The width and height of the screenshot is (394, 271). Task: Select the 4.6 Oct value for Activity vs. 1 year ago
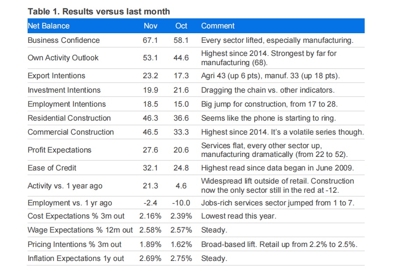coord(181,186)
